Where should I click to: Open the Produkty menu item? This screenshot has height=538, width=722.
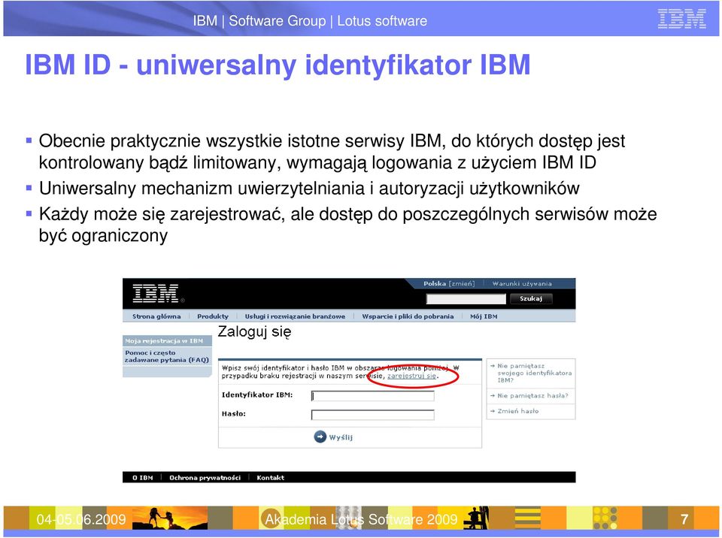pyautogui.click(x=213, y=316)
